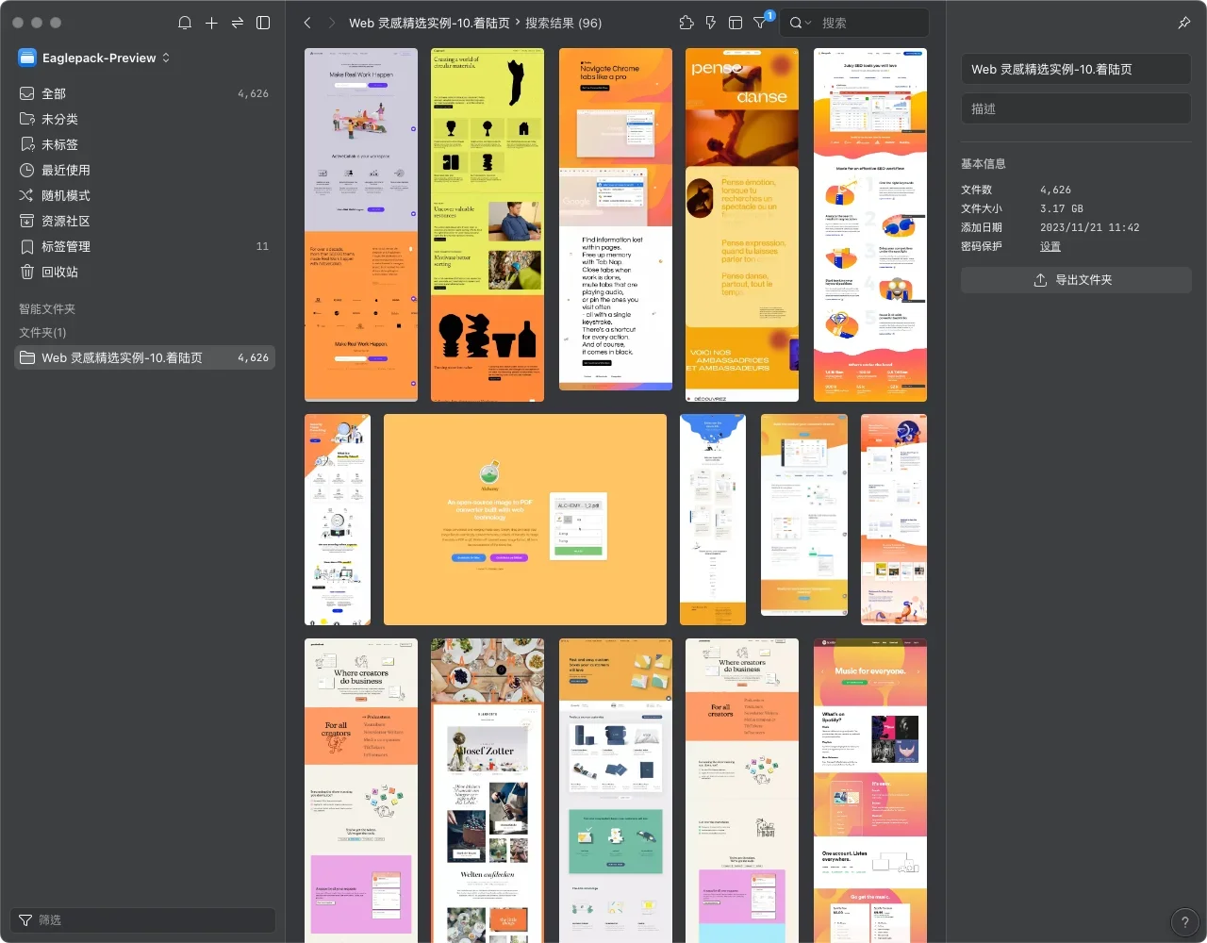Click the 导出文件夹 button
Image resolution: width=1207 pixels, height=943 pixels.
pos(1075,280)
